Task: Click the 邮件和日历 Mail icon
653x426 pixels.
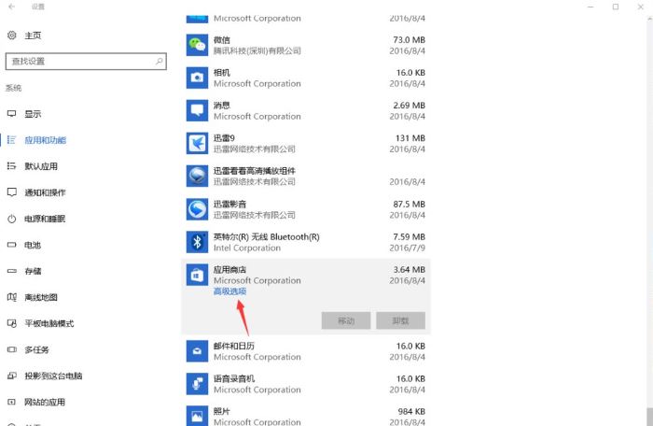Action: pyautogui.click(x=197, y=351)
